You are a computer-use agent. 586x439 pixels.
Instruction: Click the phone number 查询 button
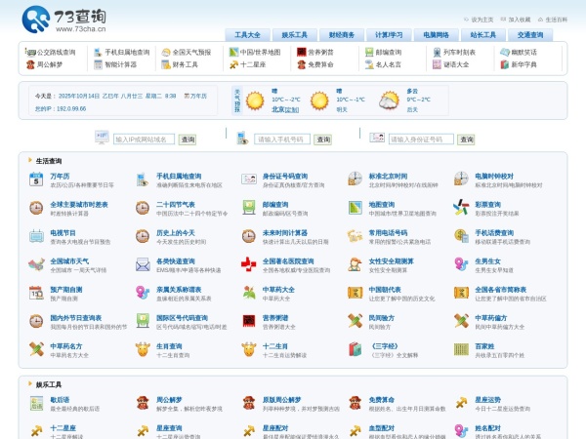tap(323, 140)
